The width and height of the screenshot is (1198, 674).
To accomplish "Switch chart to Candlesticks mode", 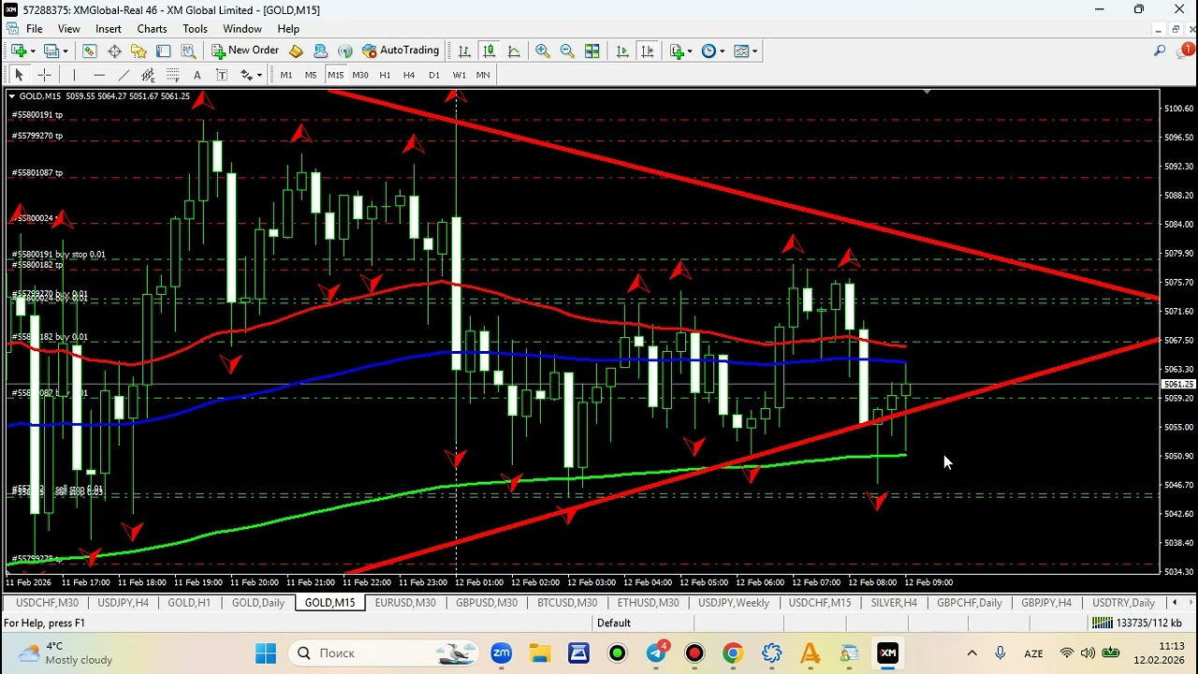I will tap(489, 51).
